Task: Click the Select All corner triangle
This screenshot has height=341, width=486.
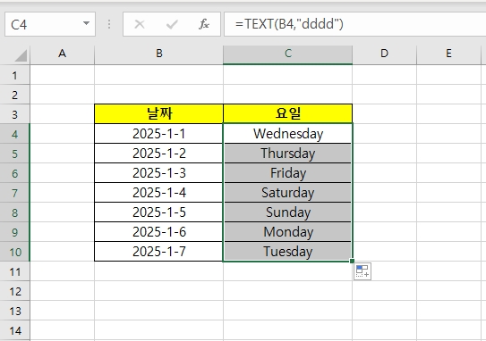Action: coord(21,55)
